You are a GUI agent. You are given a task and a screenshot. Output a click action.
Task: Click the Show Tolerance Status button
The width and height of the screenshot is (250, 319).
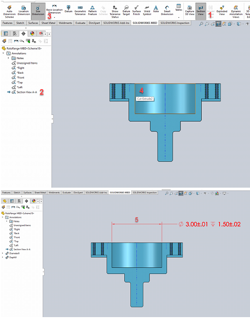[x=115, y=12]
